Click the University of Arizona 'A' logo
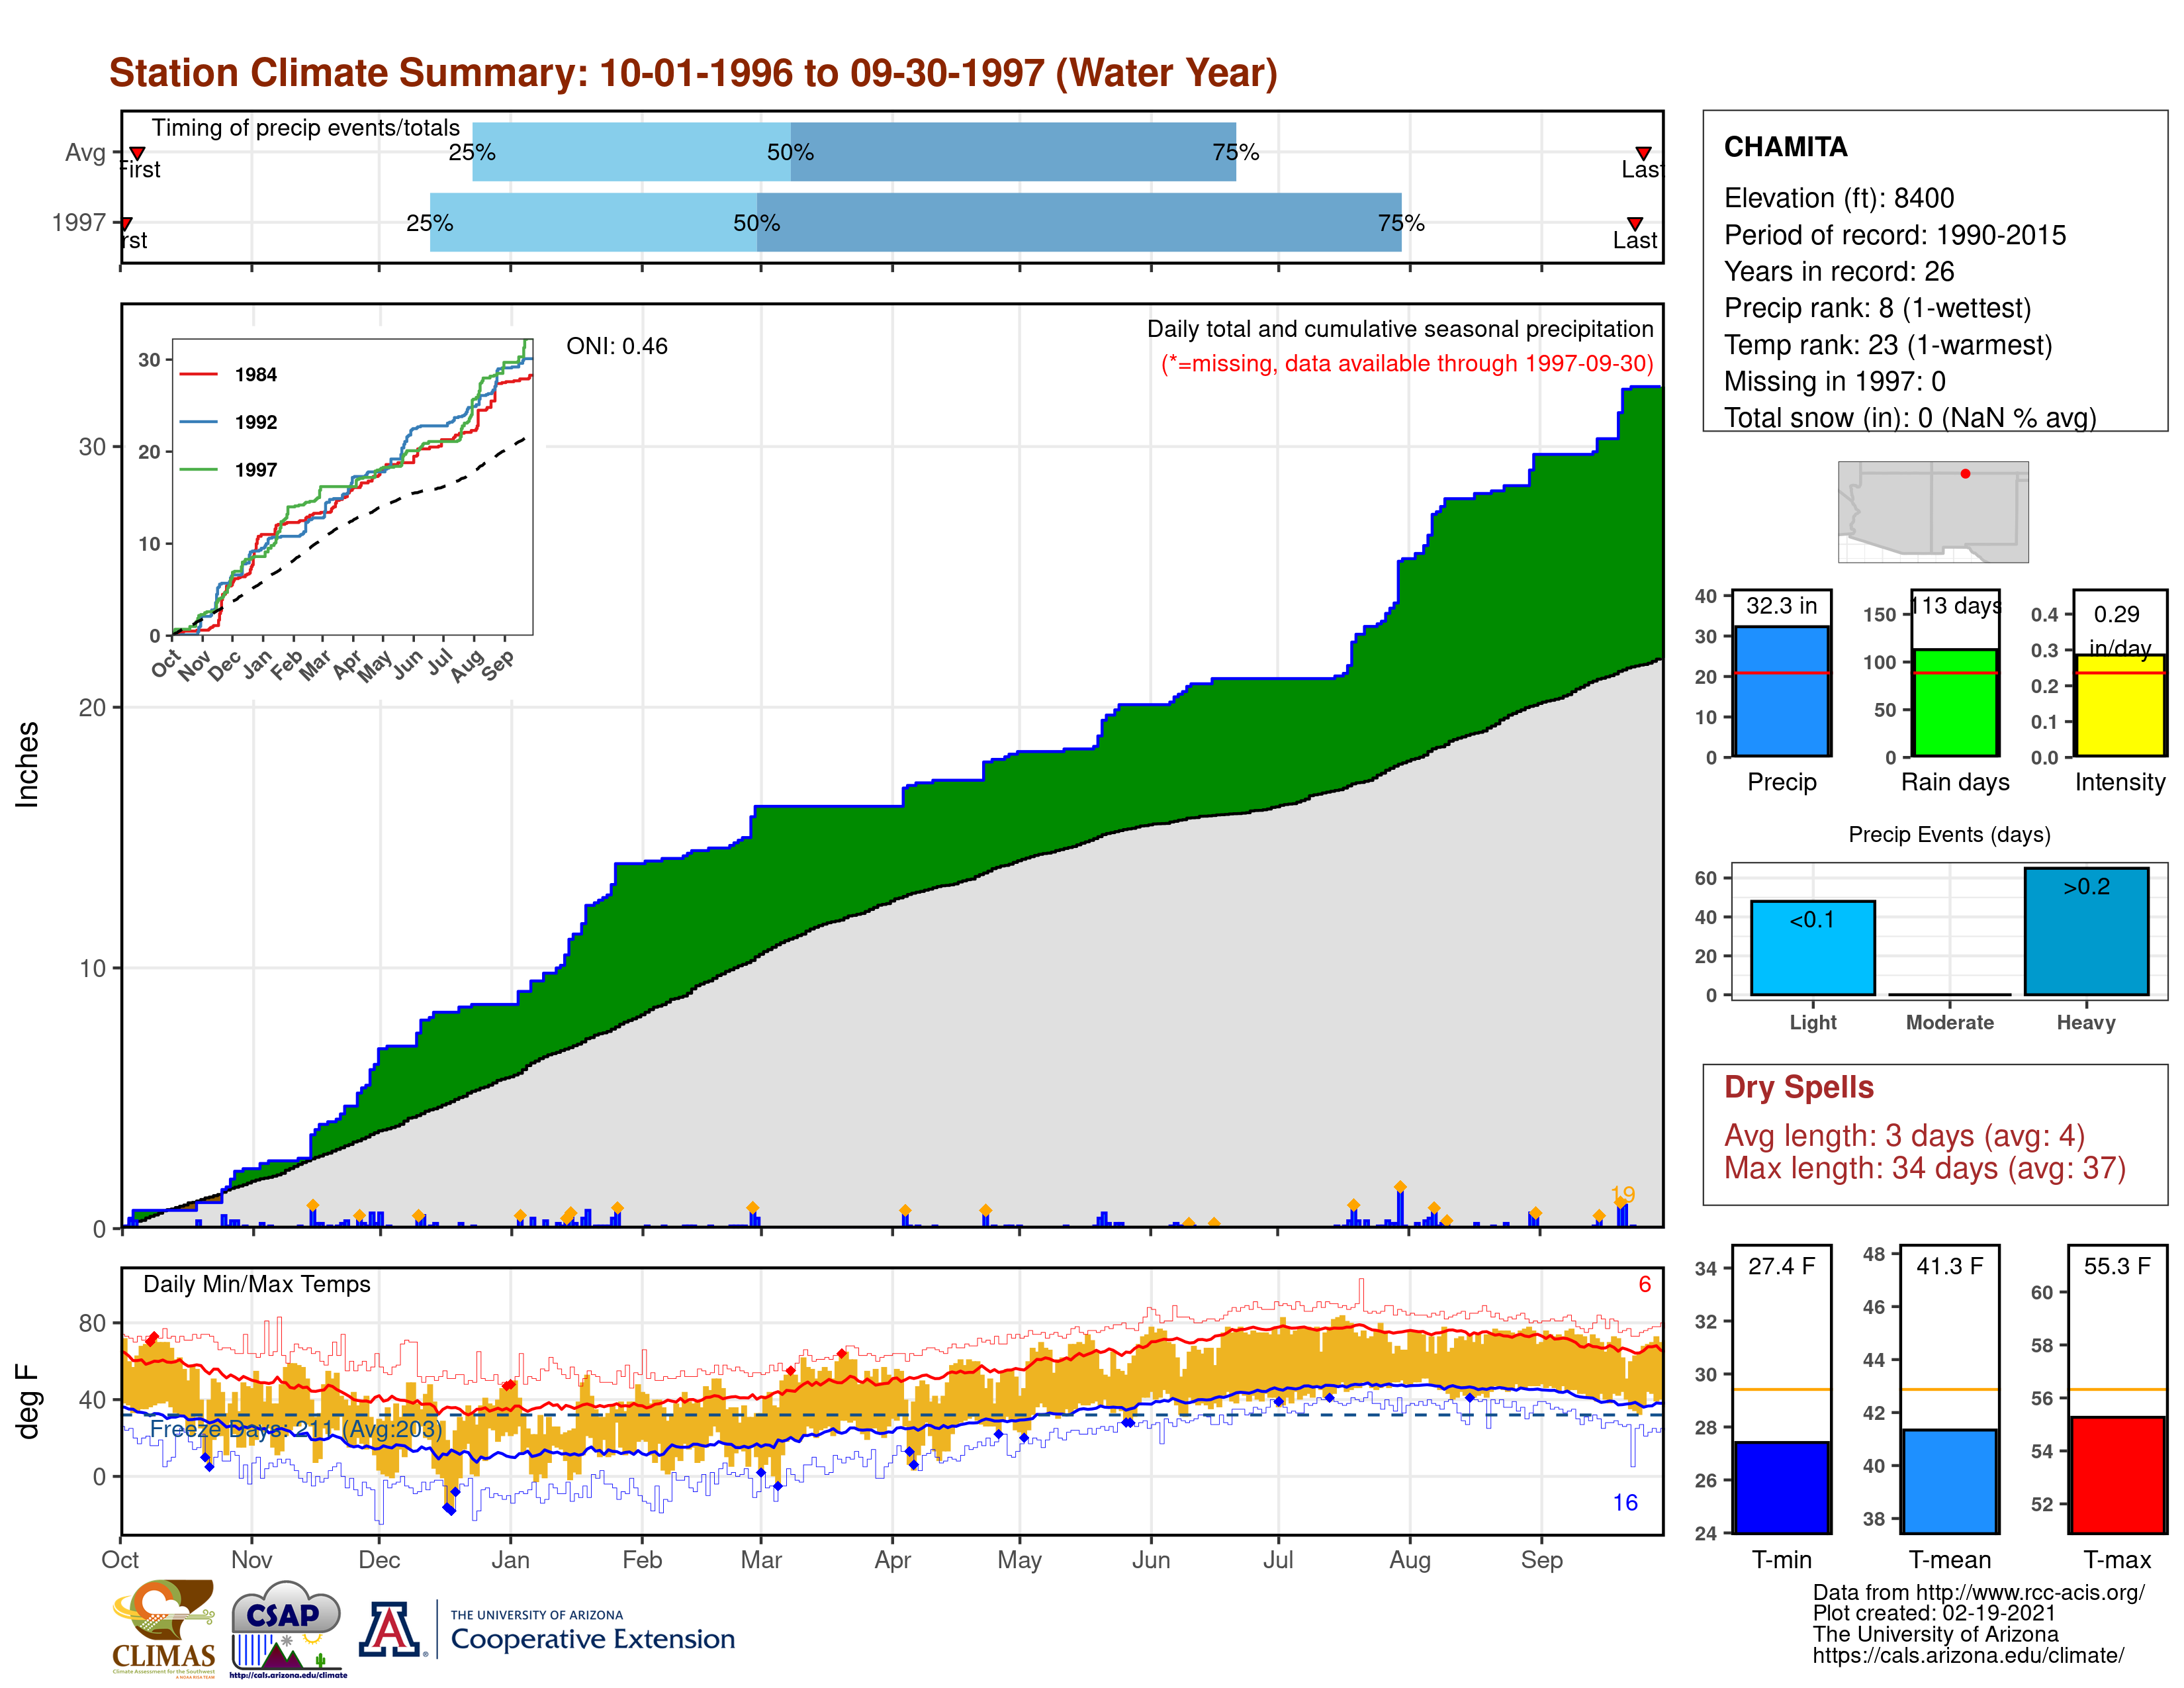This screenshot has height=1688, width=2184. click(391, 1629)
